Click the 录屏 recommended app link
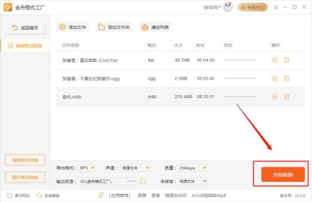Image resolution: width=312 pixels, height=202 pixels. pyautogui.click(x=142, y=196)
